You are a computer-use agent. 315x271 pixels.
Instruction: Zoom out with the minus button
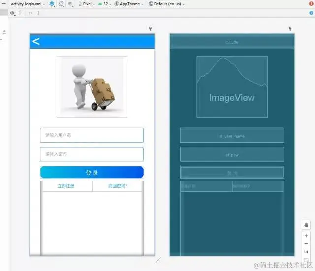[x=306, y=243]
